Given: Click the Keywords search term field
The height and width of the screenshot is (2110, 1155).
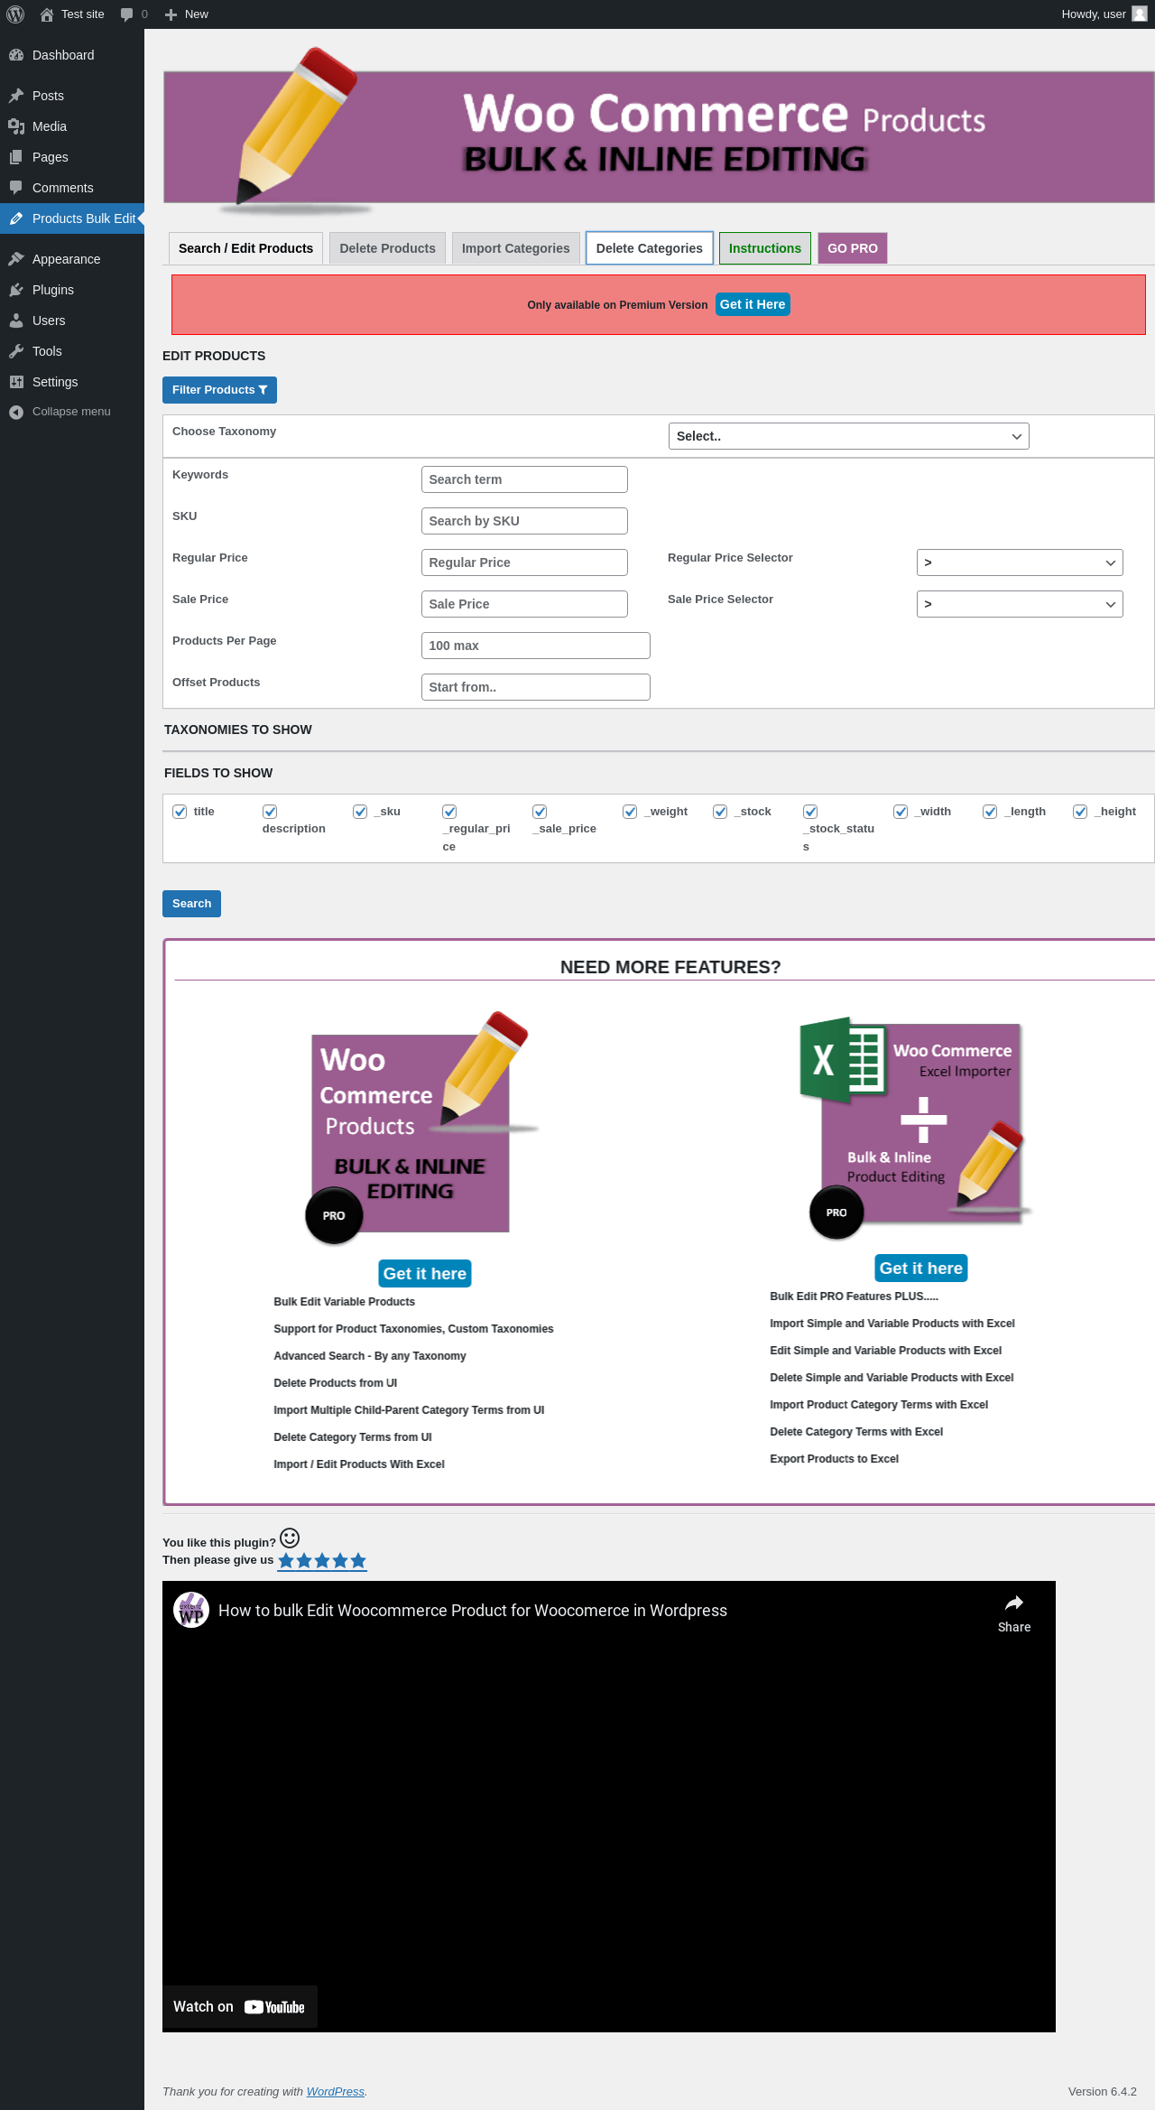Looking at the screenshot, I should coord(524,479).
